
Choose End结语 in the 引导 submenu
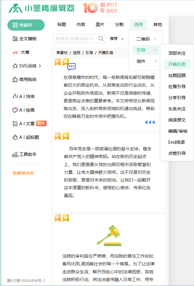(177, 142)
